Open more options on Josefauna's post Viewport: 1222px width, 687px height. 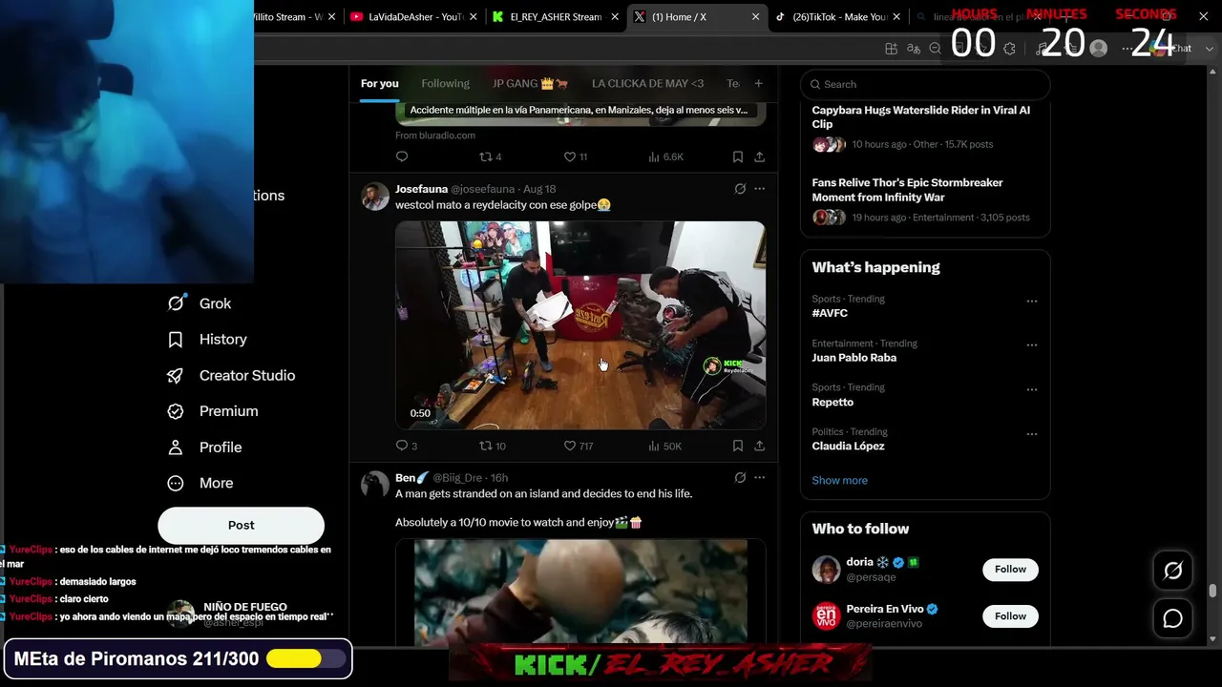[x=760, y=189]
